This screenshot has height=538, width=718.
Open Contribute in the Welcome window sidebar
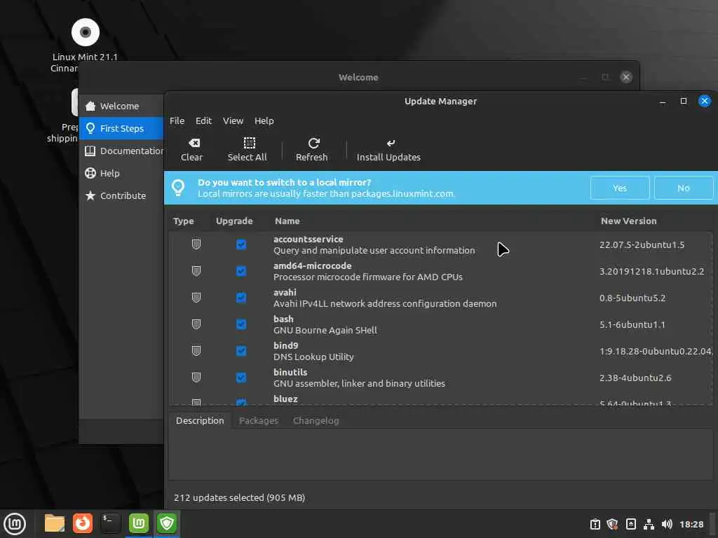click(121, 195)
